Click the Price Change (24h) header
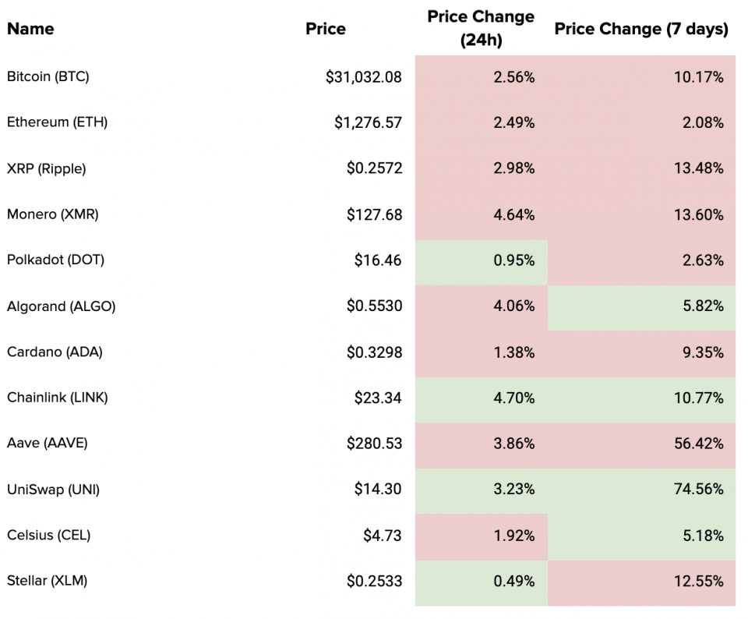The height and width of the screenshot is (619, 748). tap(481, 29)
